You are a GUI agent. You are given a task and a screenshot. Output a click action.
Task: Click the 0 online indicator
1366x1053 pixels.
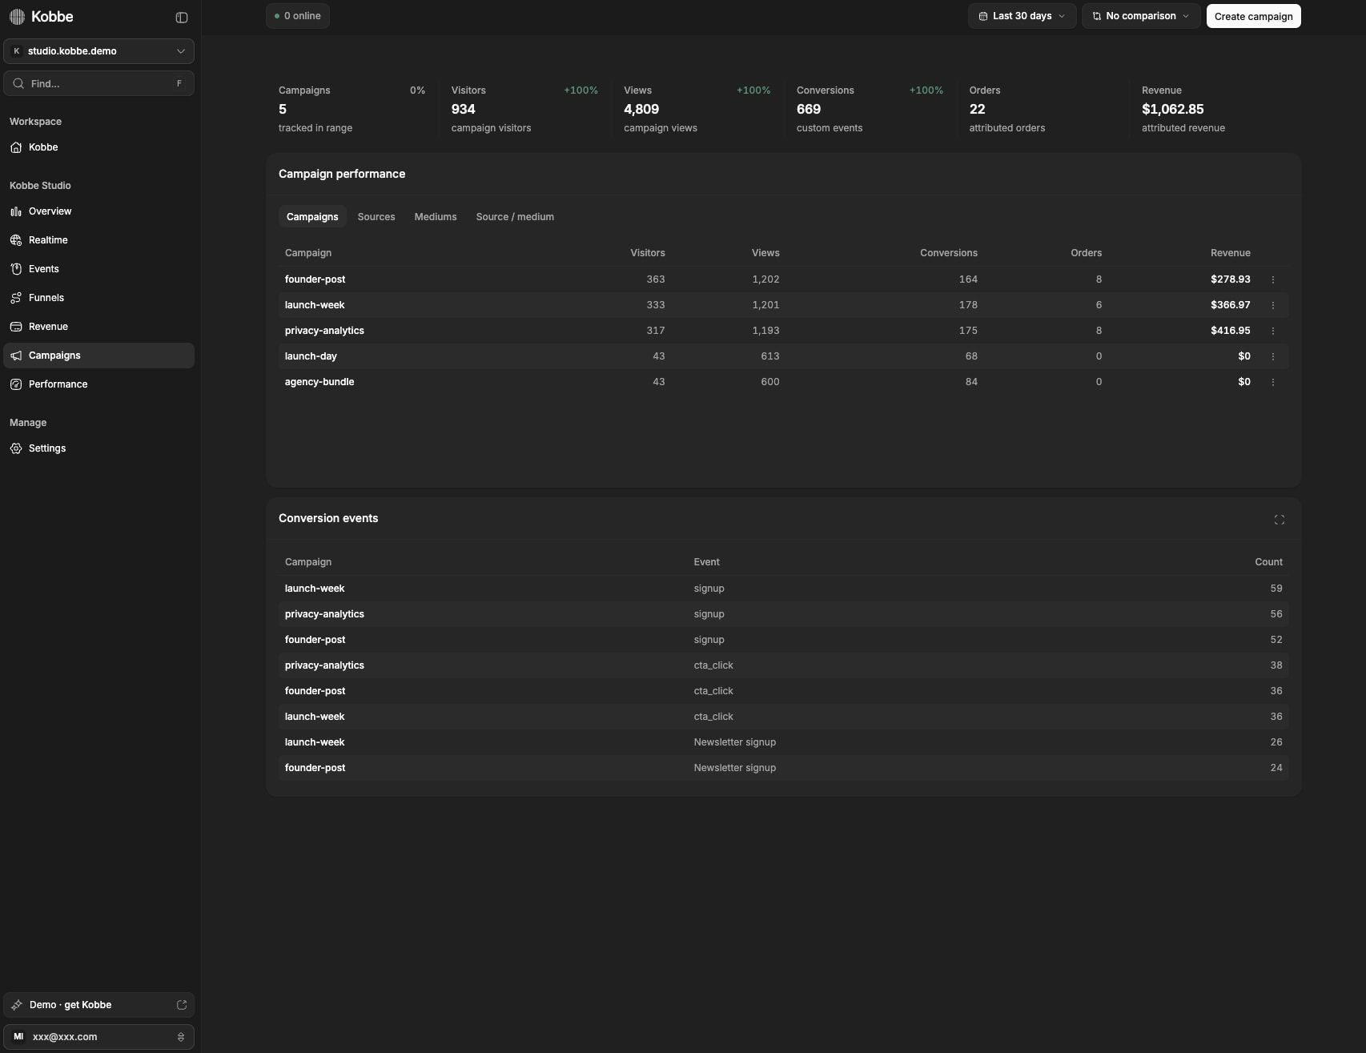(298, 16)
